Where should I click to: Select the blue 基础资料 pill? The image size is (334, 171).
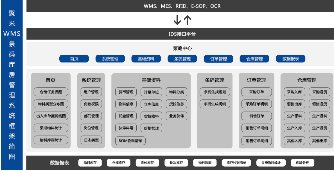pyautogui.click(x=146, y=59)
